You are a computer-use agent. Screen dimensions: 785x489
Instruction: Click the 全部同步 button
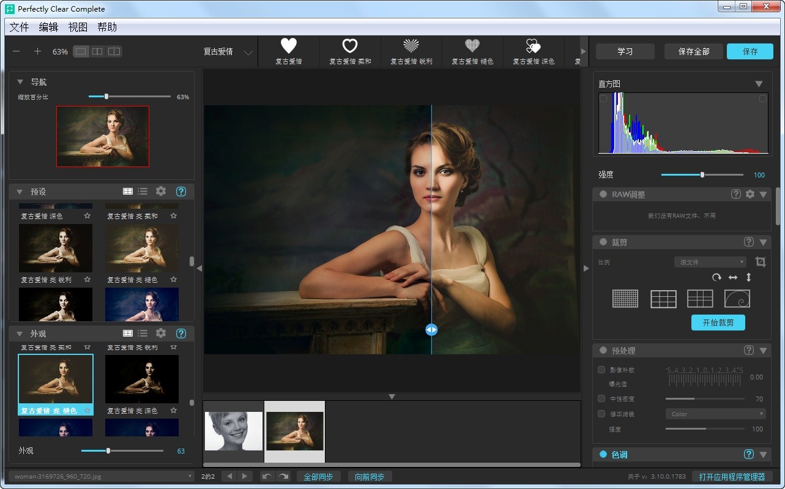[x=319, y=476]
